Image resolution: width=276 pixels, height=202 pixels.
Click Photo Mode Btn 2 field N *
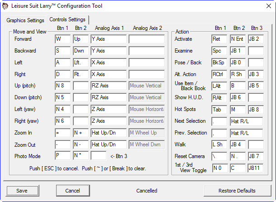point(81,155)
